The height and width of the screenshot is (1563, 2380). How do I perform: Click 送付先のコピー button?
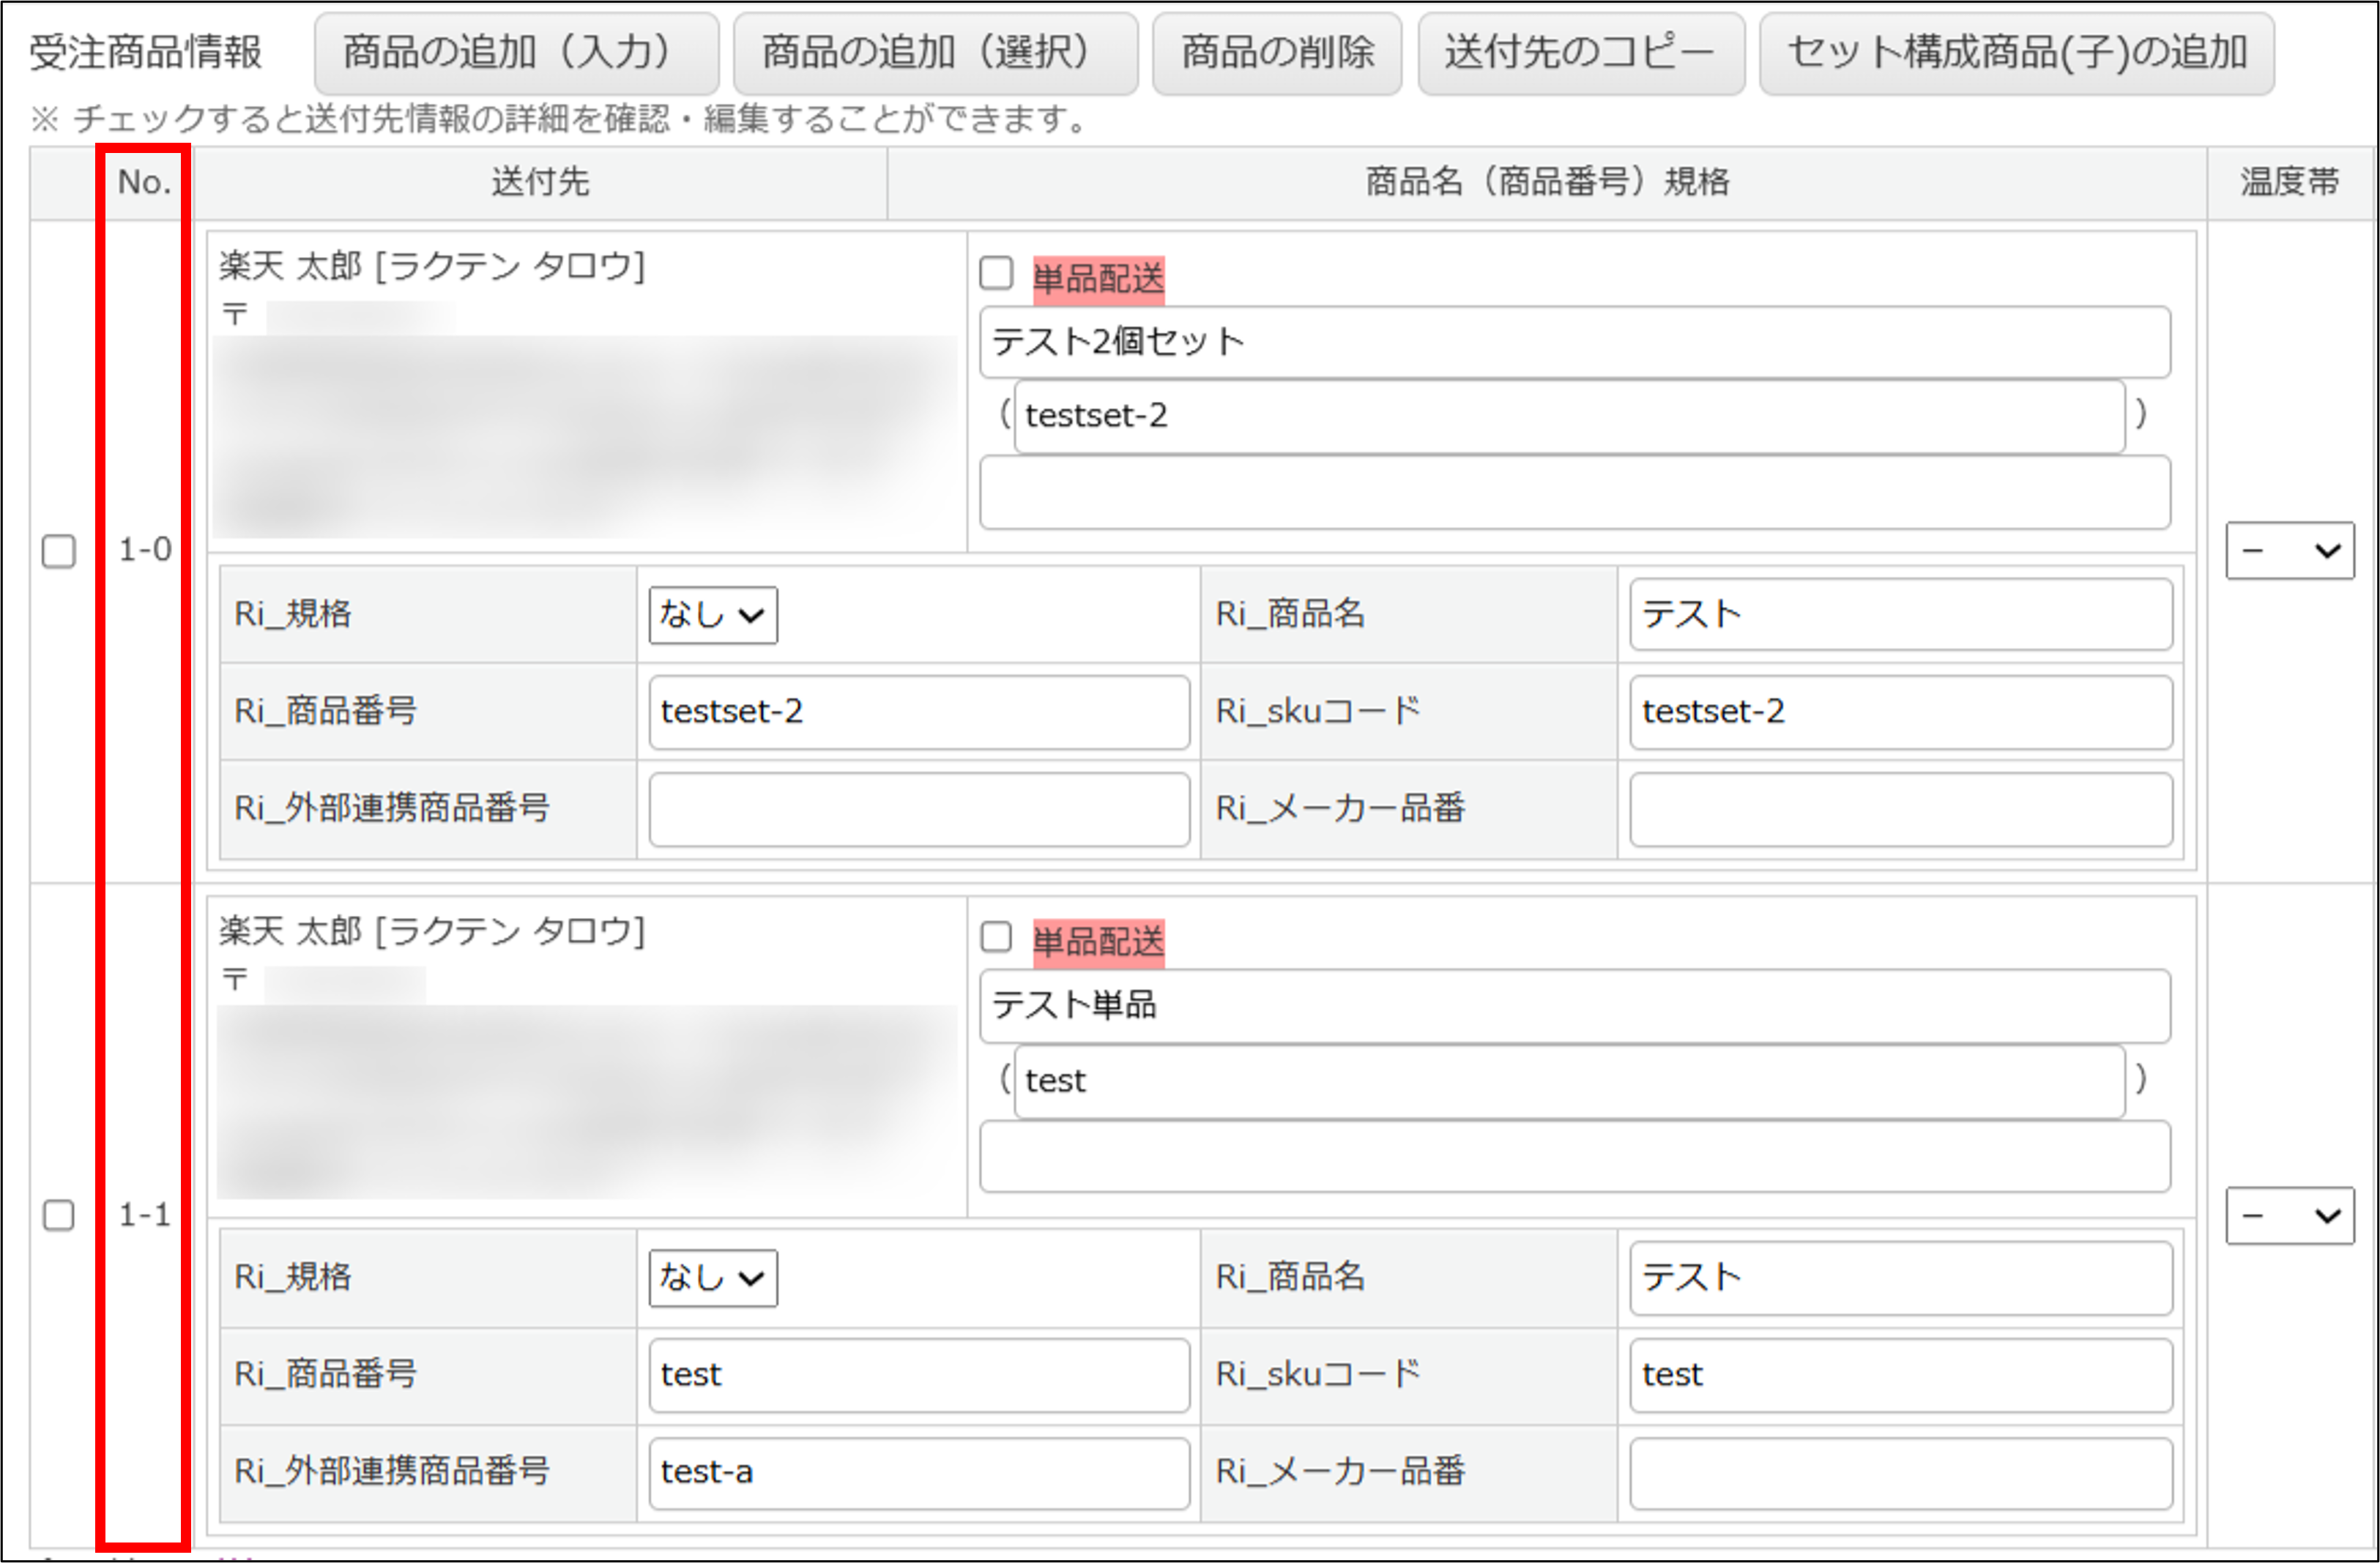point(1581,53)
